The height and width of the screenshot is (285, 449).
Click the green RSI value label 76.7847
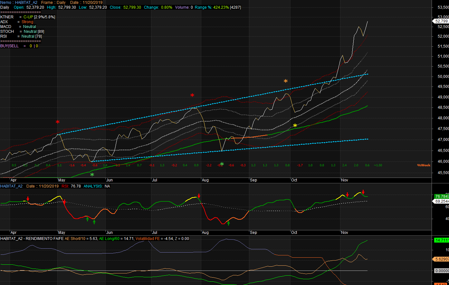[442, 196]
